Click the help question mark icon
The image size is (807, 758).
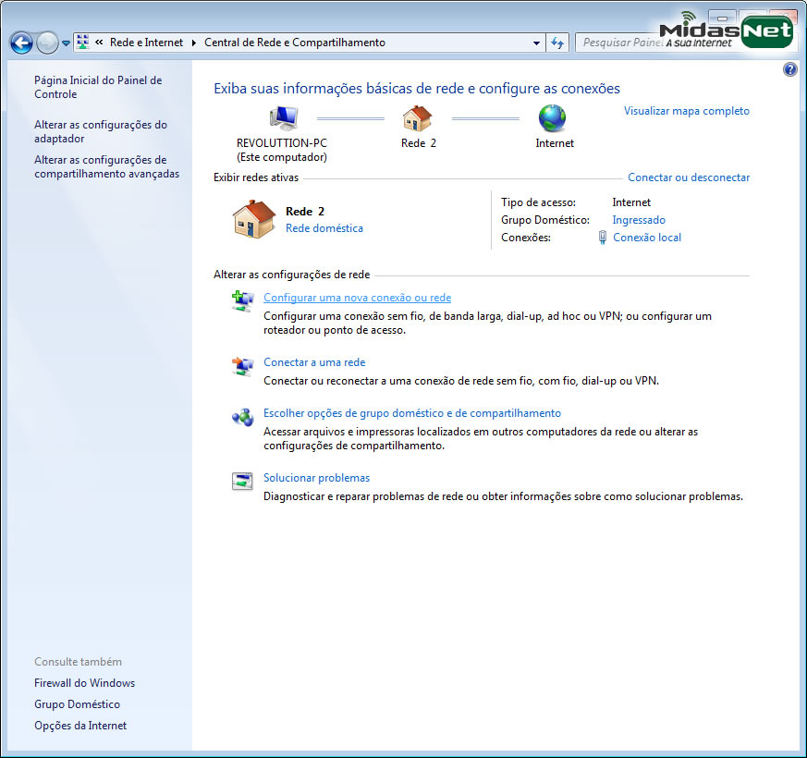(x=789, y=69)
